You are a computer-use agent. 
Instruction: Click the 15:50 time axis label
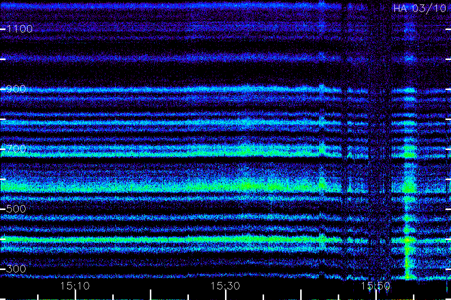(x=376, y=286)
